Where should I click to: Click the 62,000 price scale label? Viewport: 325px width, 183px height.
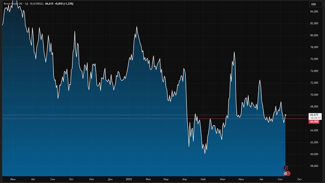click(x=314, y=142)
